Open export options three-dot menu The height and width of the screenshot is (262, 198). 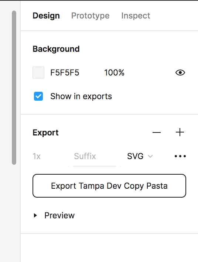pos(180,156)
